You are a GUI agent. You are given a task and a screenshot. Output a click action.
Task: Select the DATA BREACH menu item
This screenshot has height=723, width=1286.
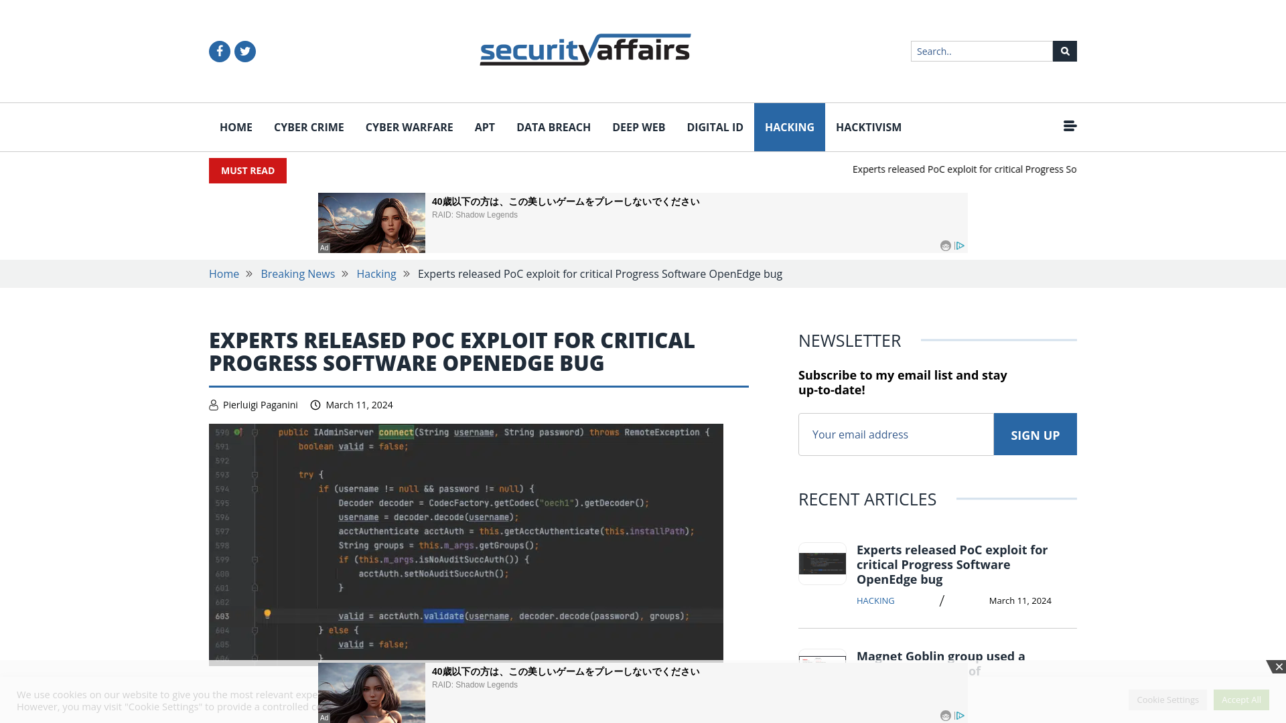pos(553,127)
